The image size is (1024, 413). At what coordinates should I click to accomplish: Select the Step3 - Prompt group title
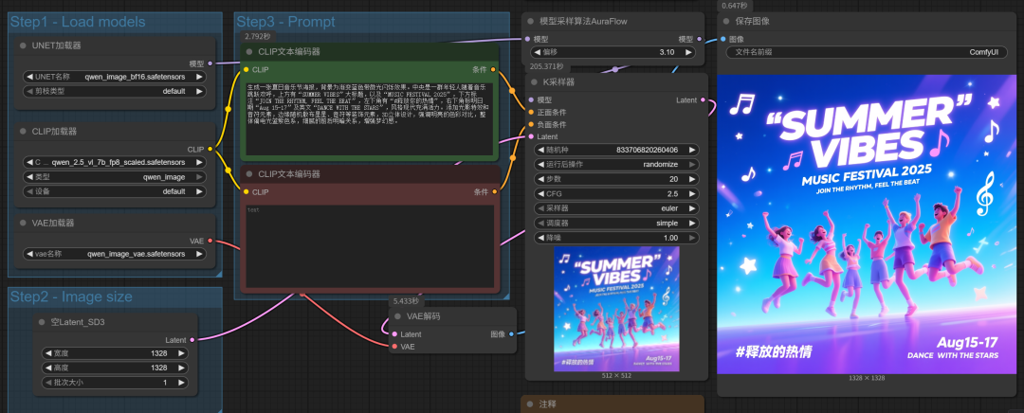click(285, 22)
